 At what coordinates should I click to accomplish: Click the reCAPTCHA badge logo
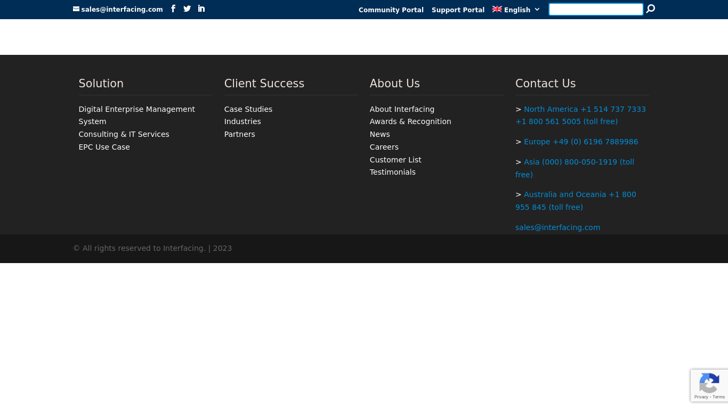(x=709, y=382)
